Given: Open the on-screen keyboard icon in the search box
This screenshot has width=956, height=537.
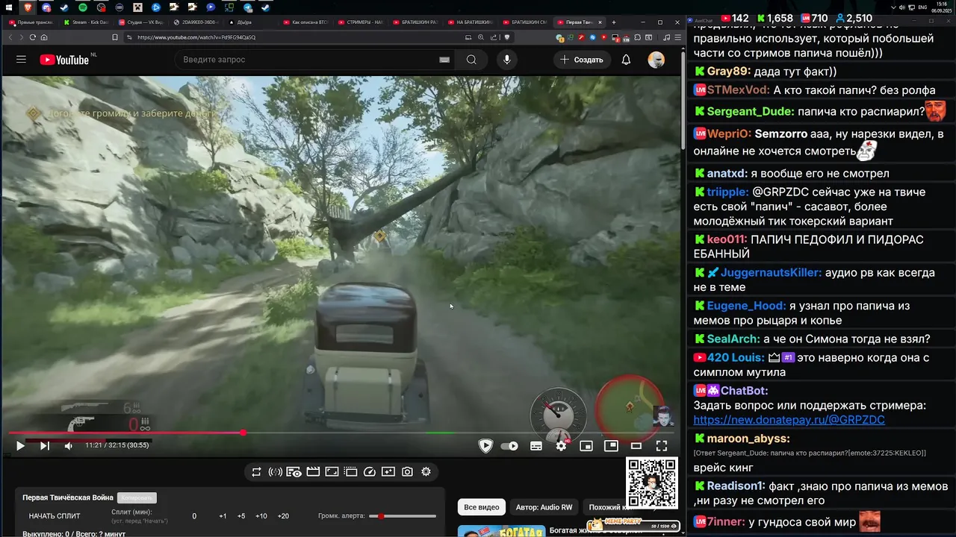Looking at the screenshot, I should click(x=444, y=60).
